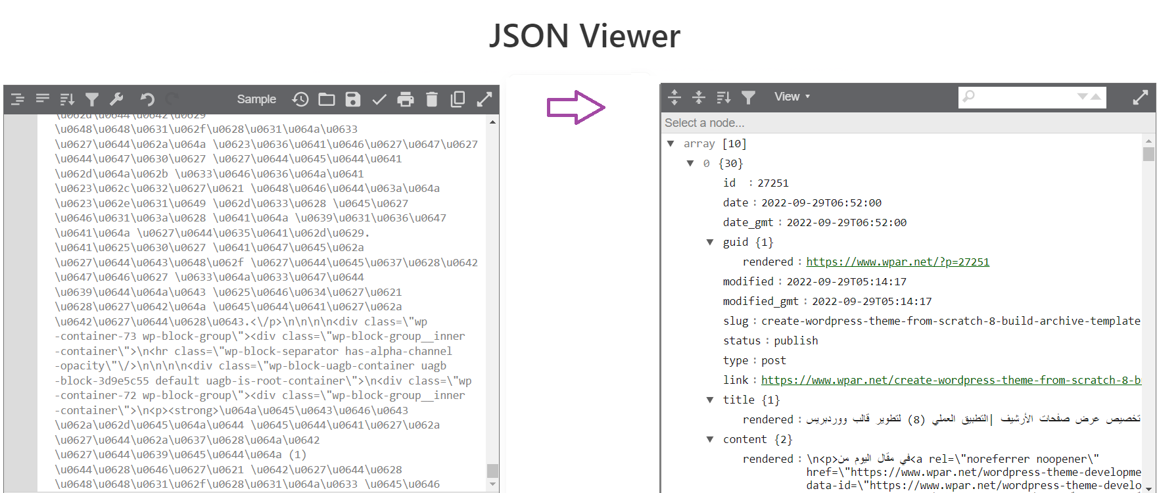Collapse the content {2} node

point(710,439)
